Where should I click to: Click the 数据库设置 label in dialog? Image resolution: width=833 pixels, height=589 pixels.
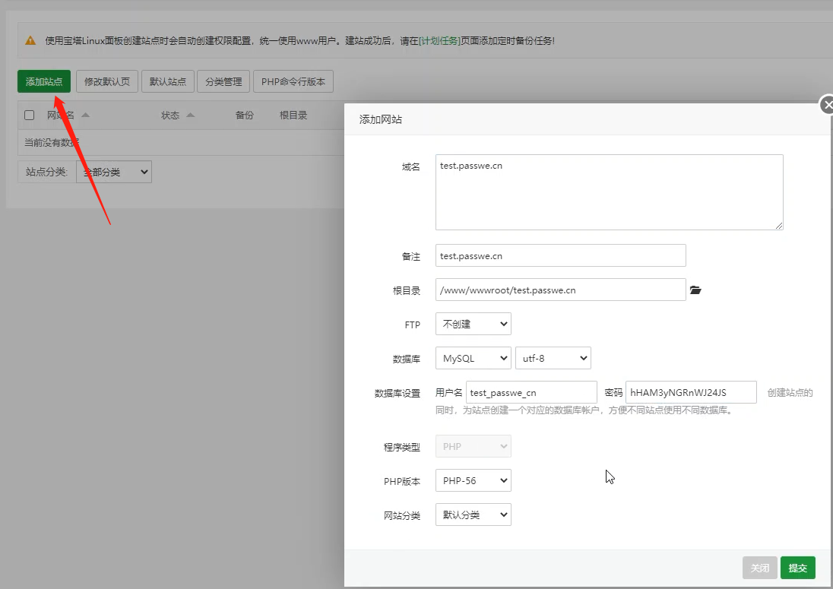pyautogui.click(x=397, y=393)
